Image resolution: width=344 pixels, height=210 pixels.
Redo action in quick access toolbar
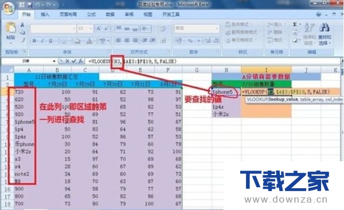49,5
